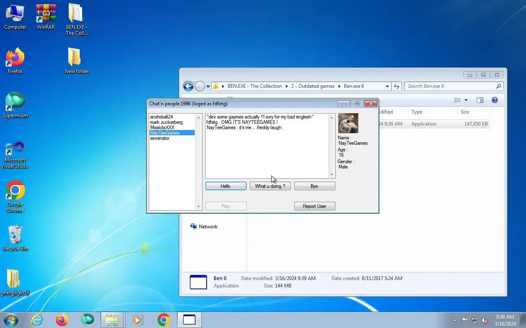526x328 pixels.
Task: Minimize the Chat'n people 1996 window
Action: [344, 104]
